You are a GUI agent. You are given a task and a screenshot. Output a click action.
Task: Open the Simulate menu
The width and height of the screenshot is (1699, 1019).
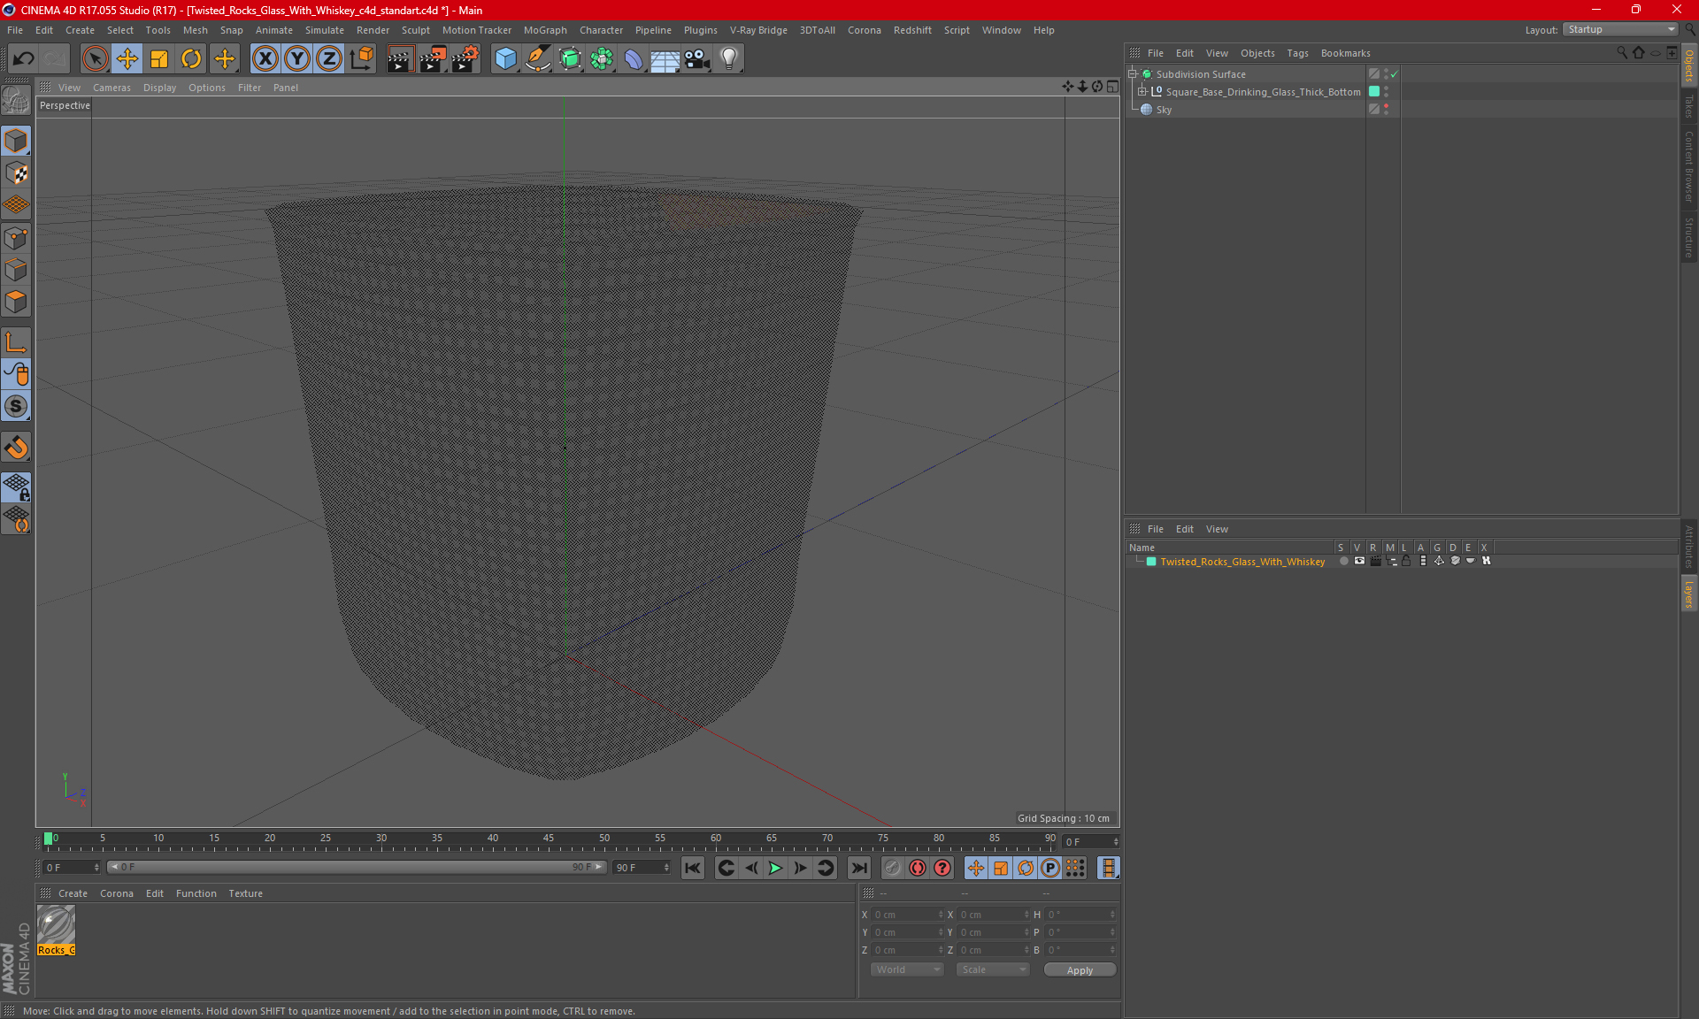click(325, 30)
